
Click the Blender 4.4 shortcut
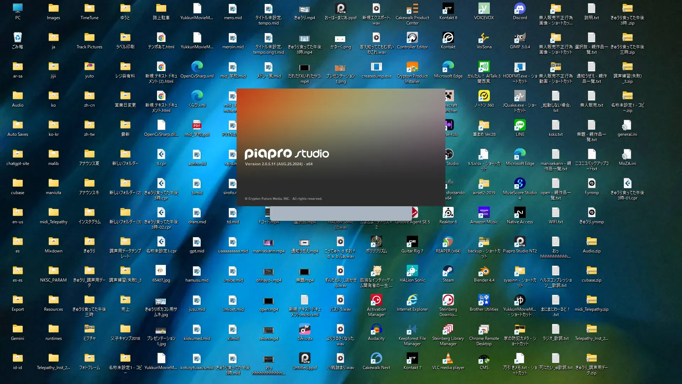pyautogui.click(x=484, y=271)
